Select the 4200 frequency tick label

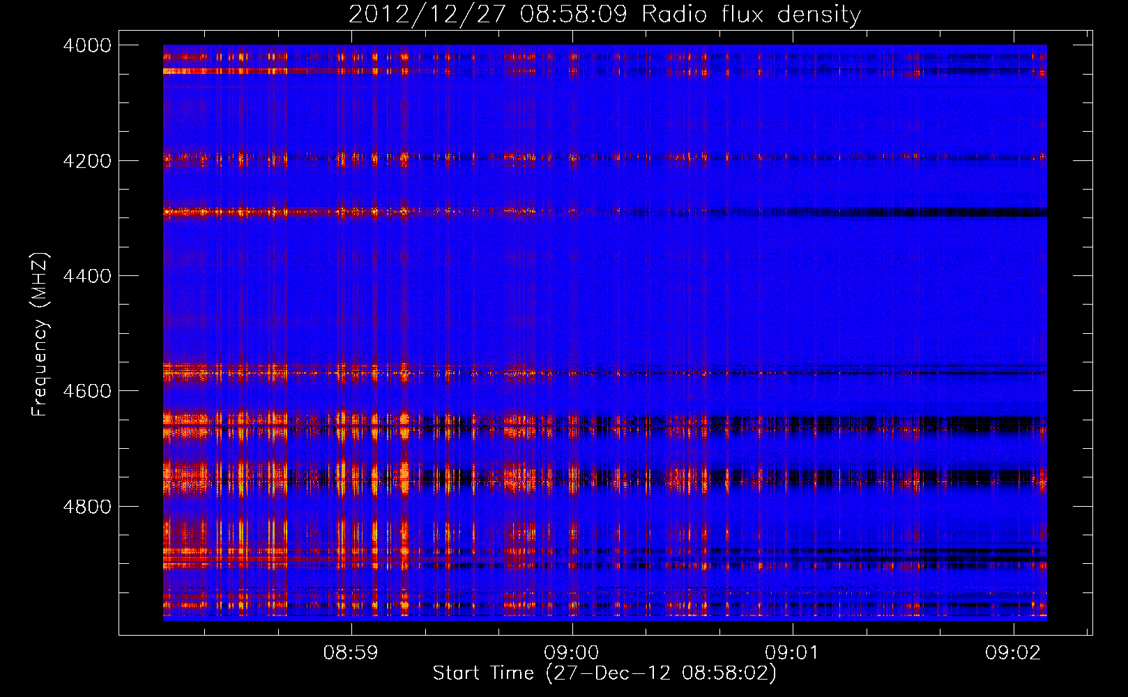tap(87, 161)
